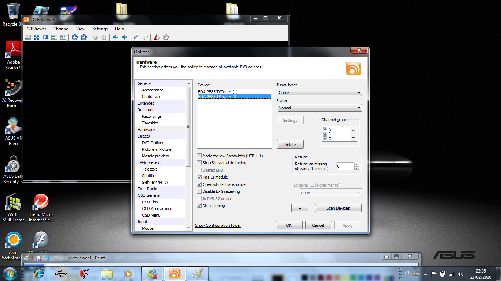This screenshot has height=281, width=501.
Task: Click the orange DVB Viewer logo in Options
Action: point(354,68)
